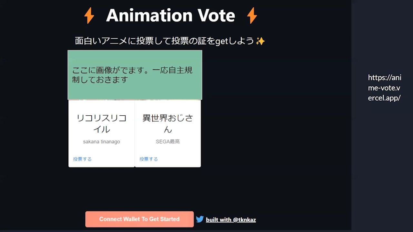The height and width of the screenshot is (232, 413).
Task: Click the SEGA最高 caption
Action: point(168,142)
